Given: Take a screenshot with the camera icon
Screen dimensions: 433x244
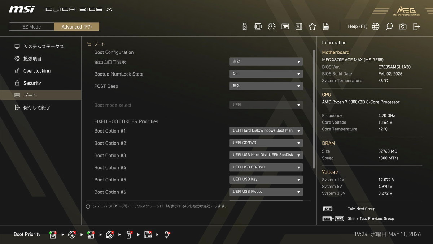Looking at the screenshot, I should click(403, 26).
